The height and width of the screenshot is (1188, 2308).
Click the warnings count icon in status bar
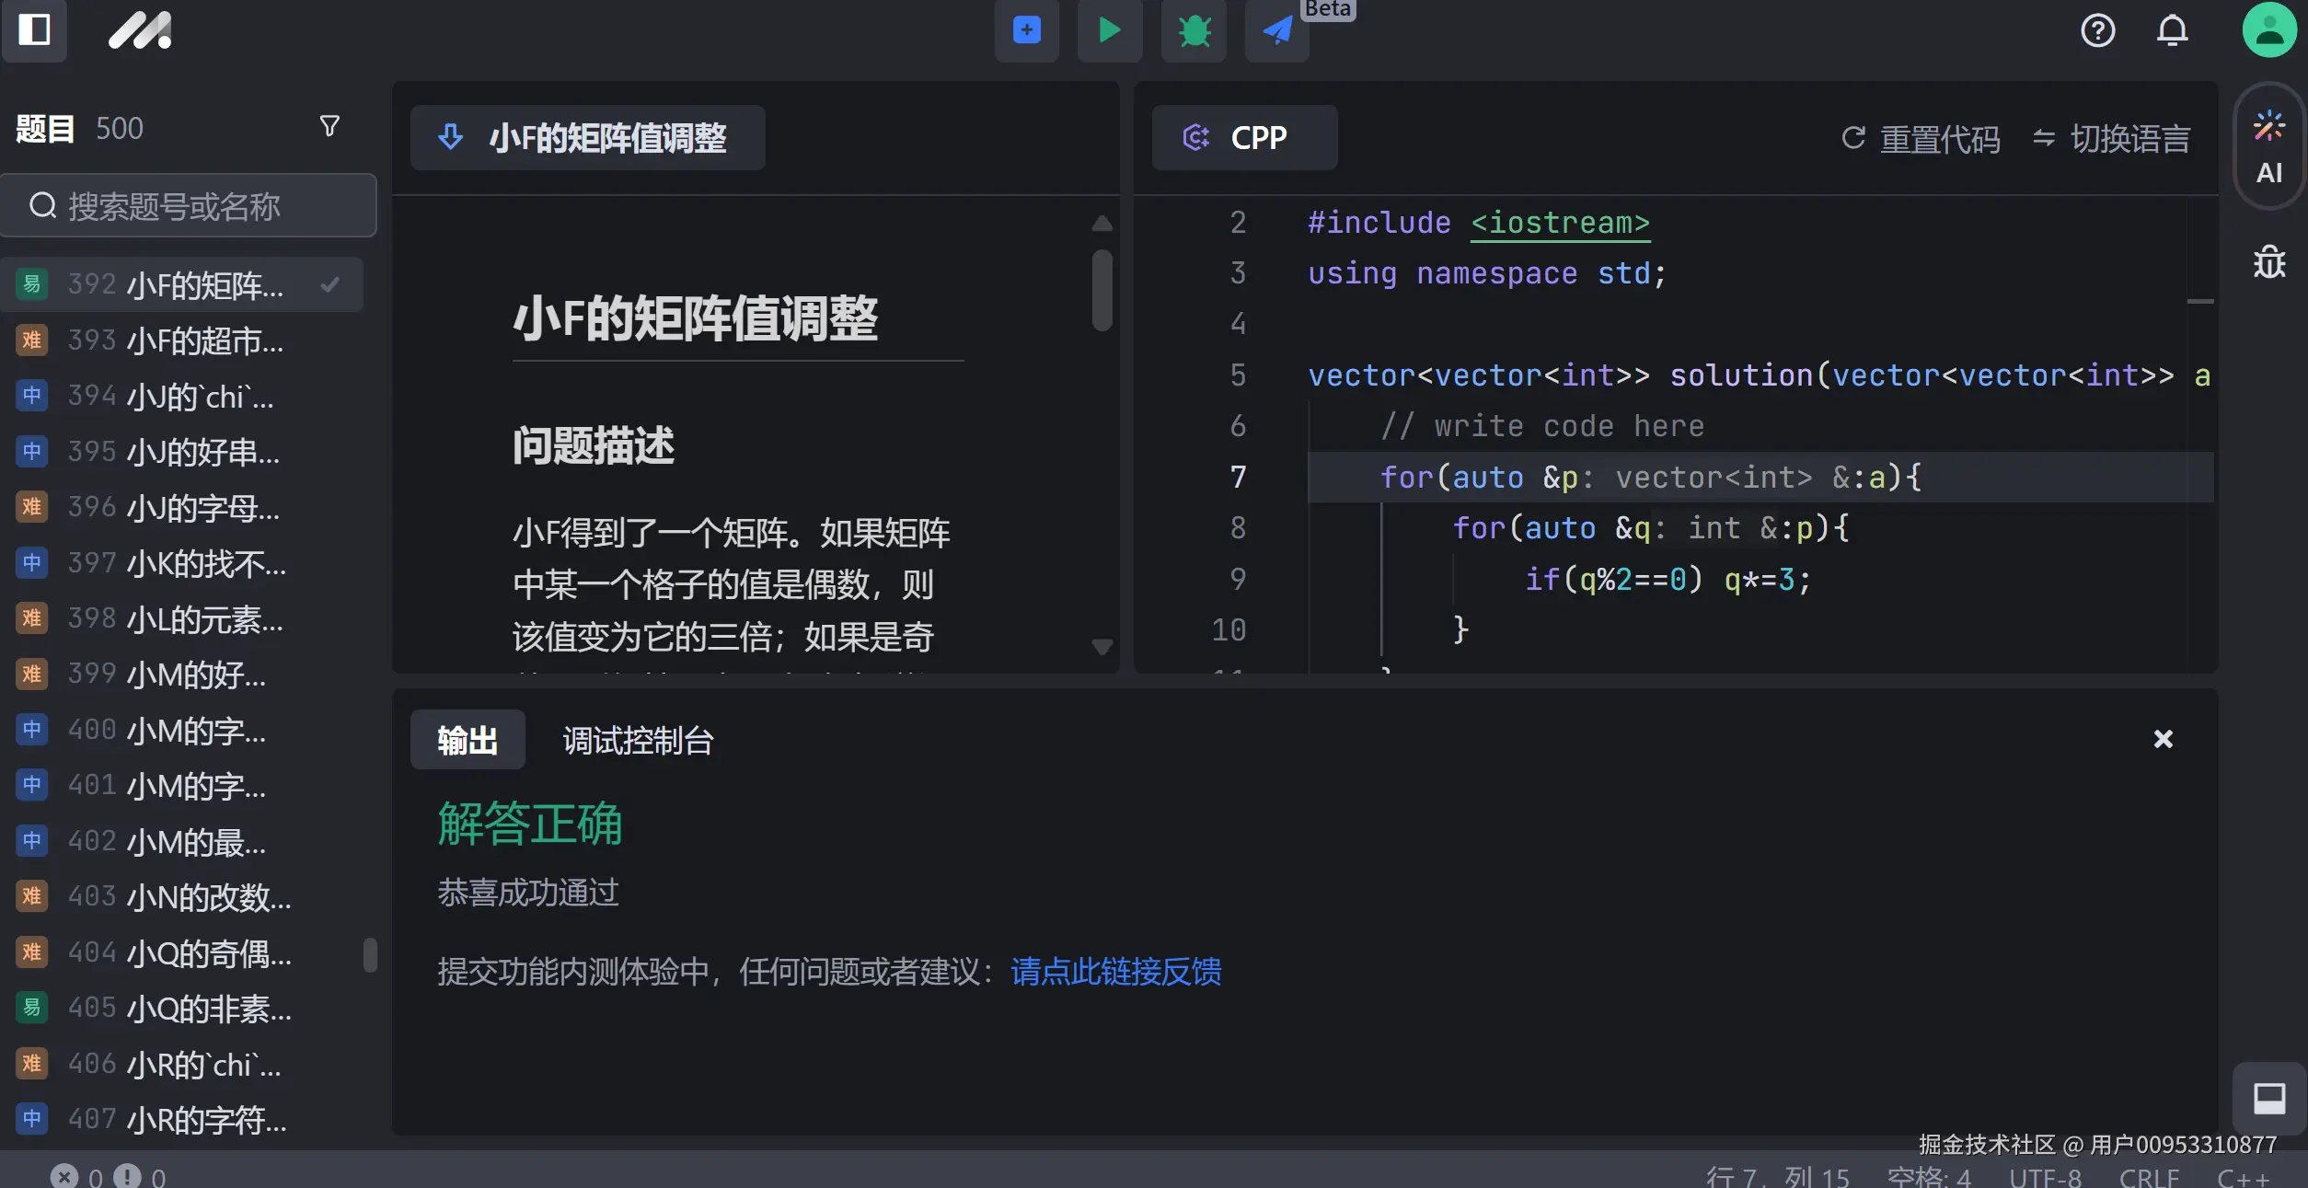click(x=127, y=1175)
